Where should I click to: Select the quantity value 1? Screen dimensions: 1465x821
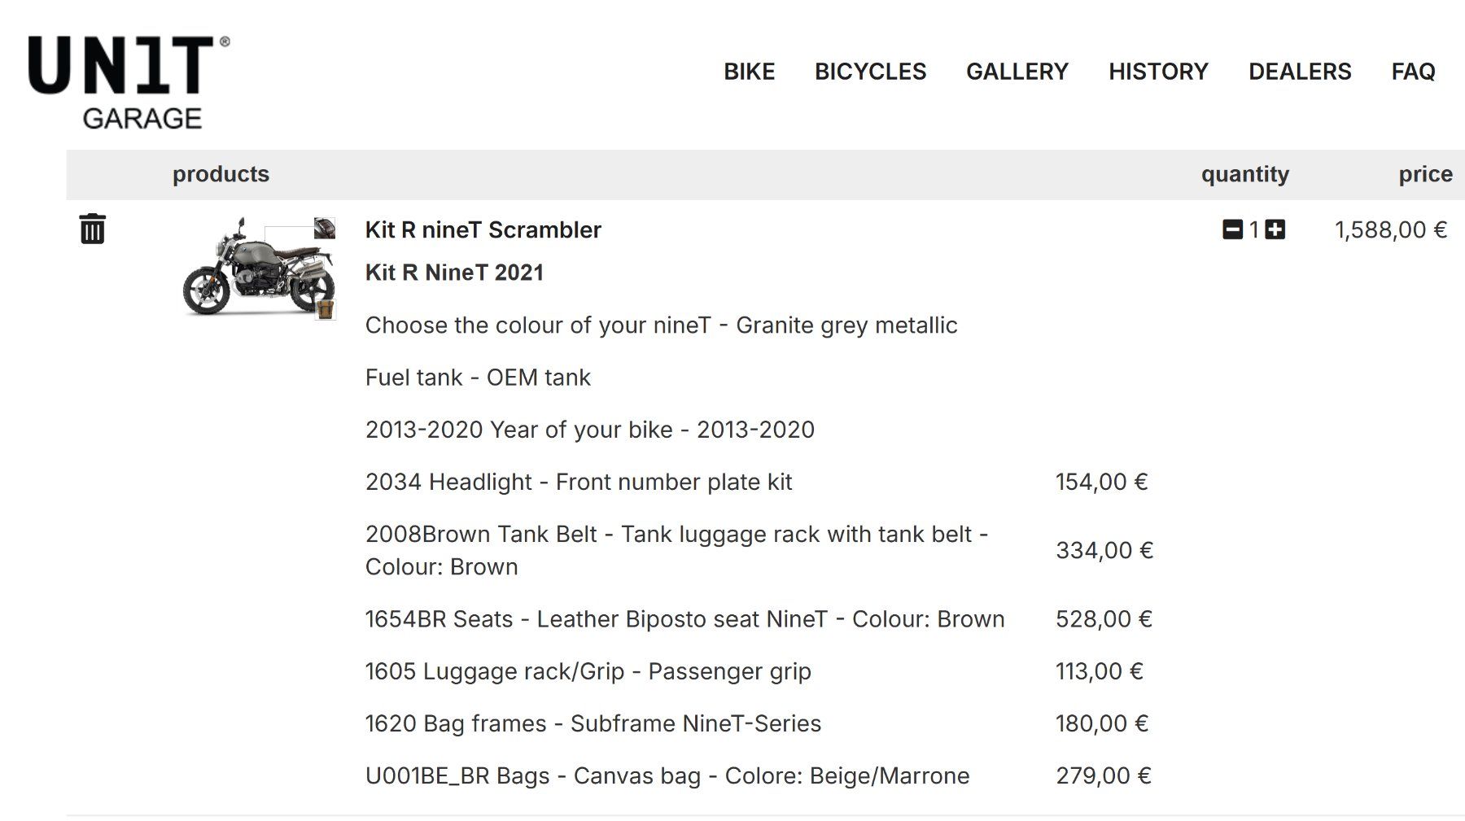click(1254, 230)
